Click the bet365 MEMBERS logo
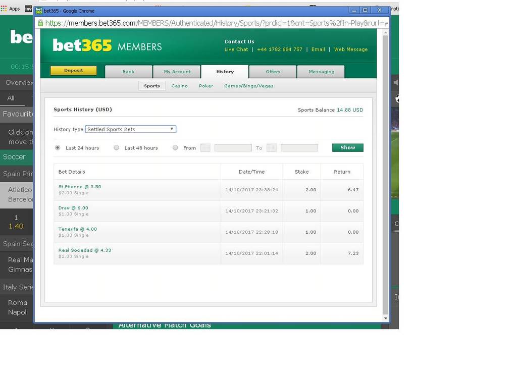Image resolution: width=517 pixels, height=372 pixels. point(107,45)
